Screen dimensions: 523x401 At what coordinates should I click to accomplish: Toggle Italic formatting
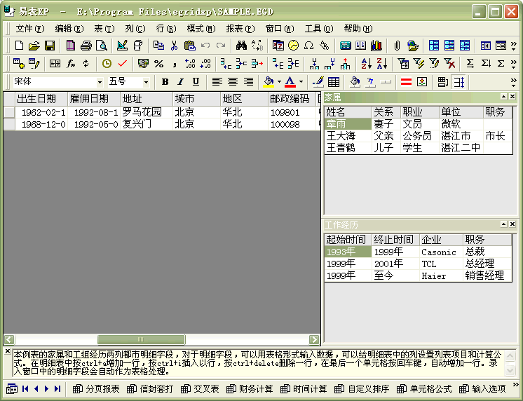click(x=180, y=82)
